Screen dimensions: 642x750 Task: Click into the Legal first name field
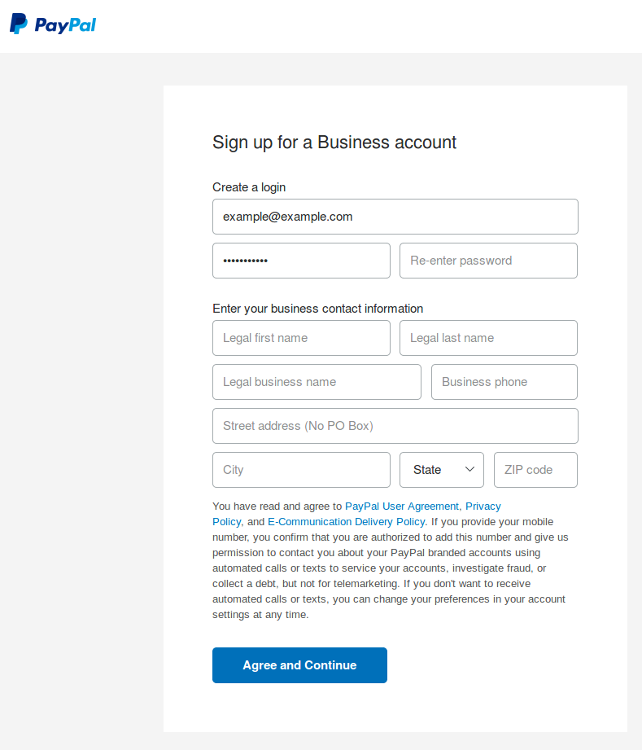(301, 338)
